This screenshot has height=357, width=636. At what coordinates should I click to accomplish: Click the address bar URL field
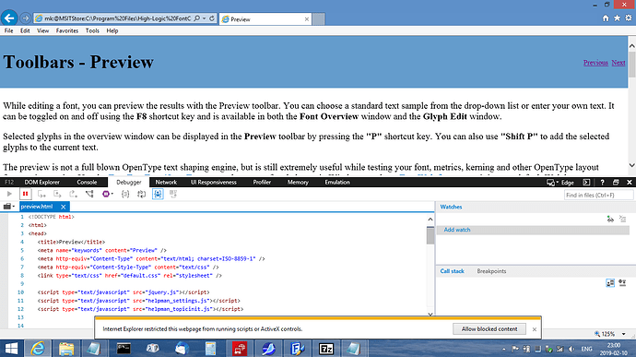[x=117, y=18]
